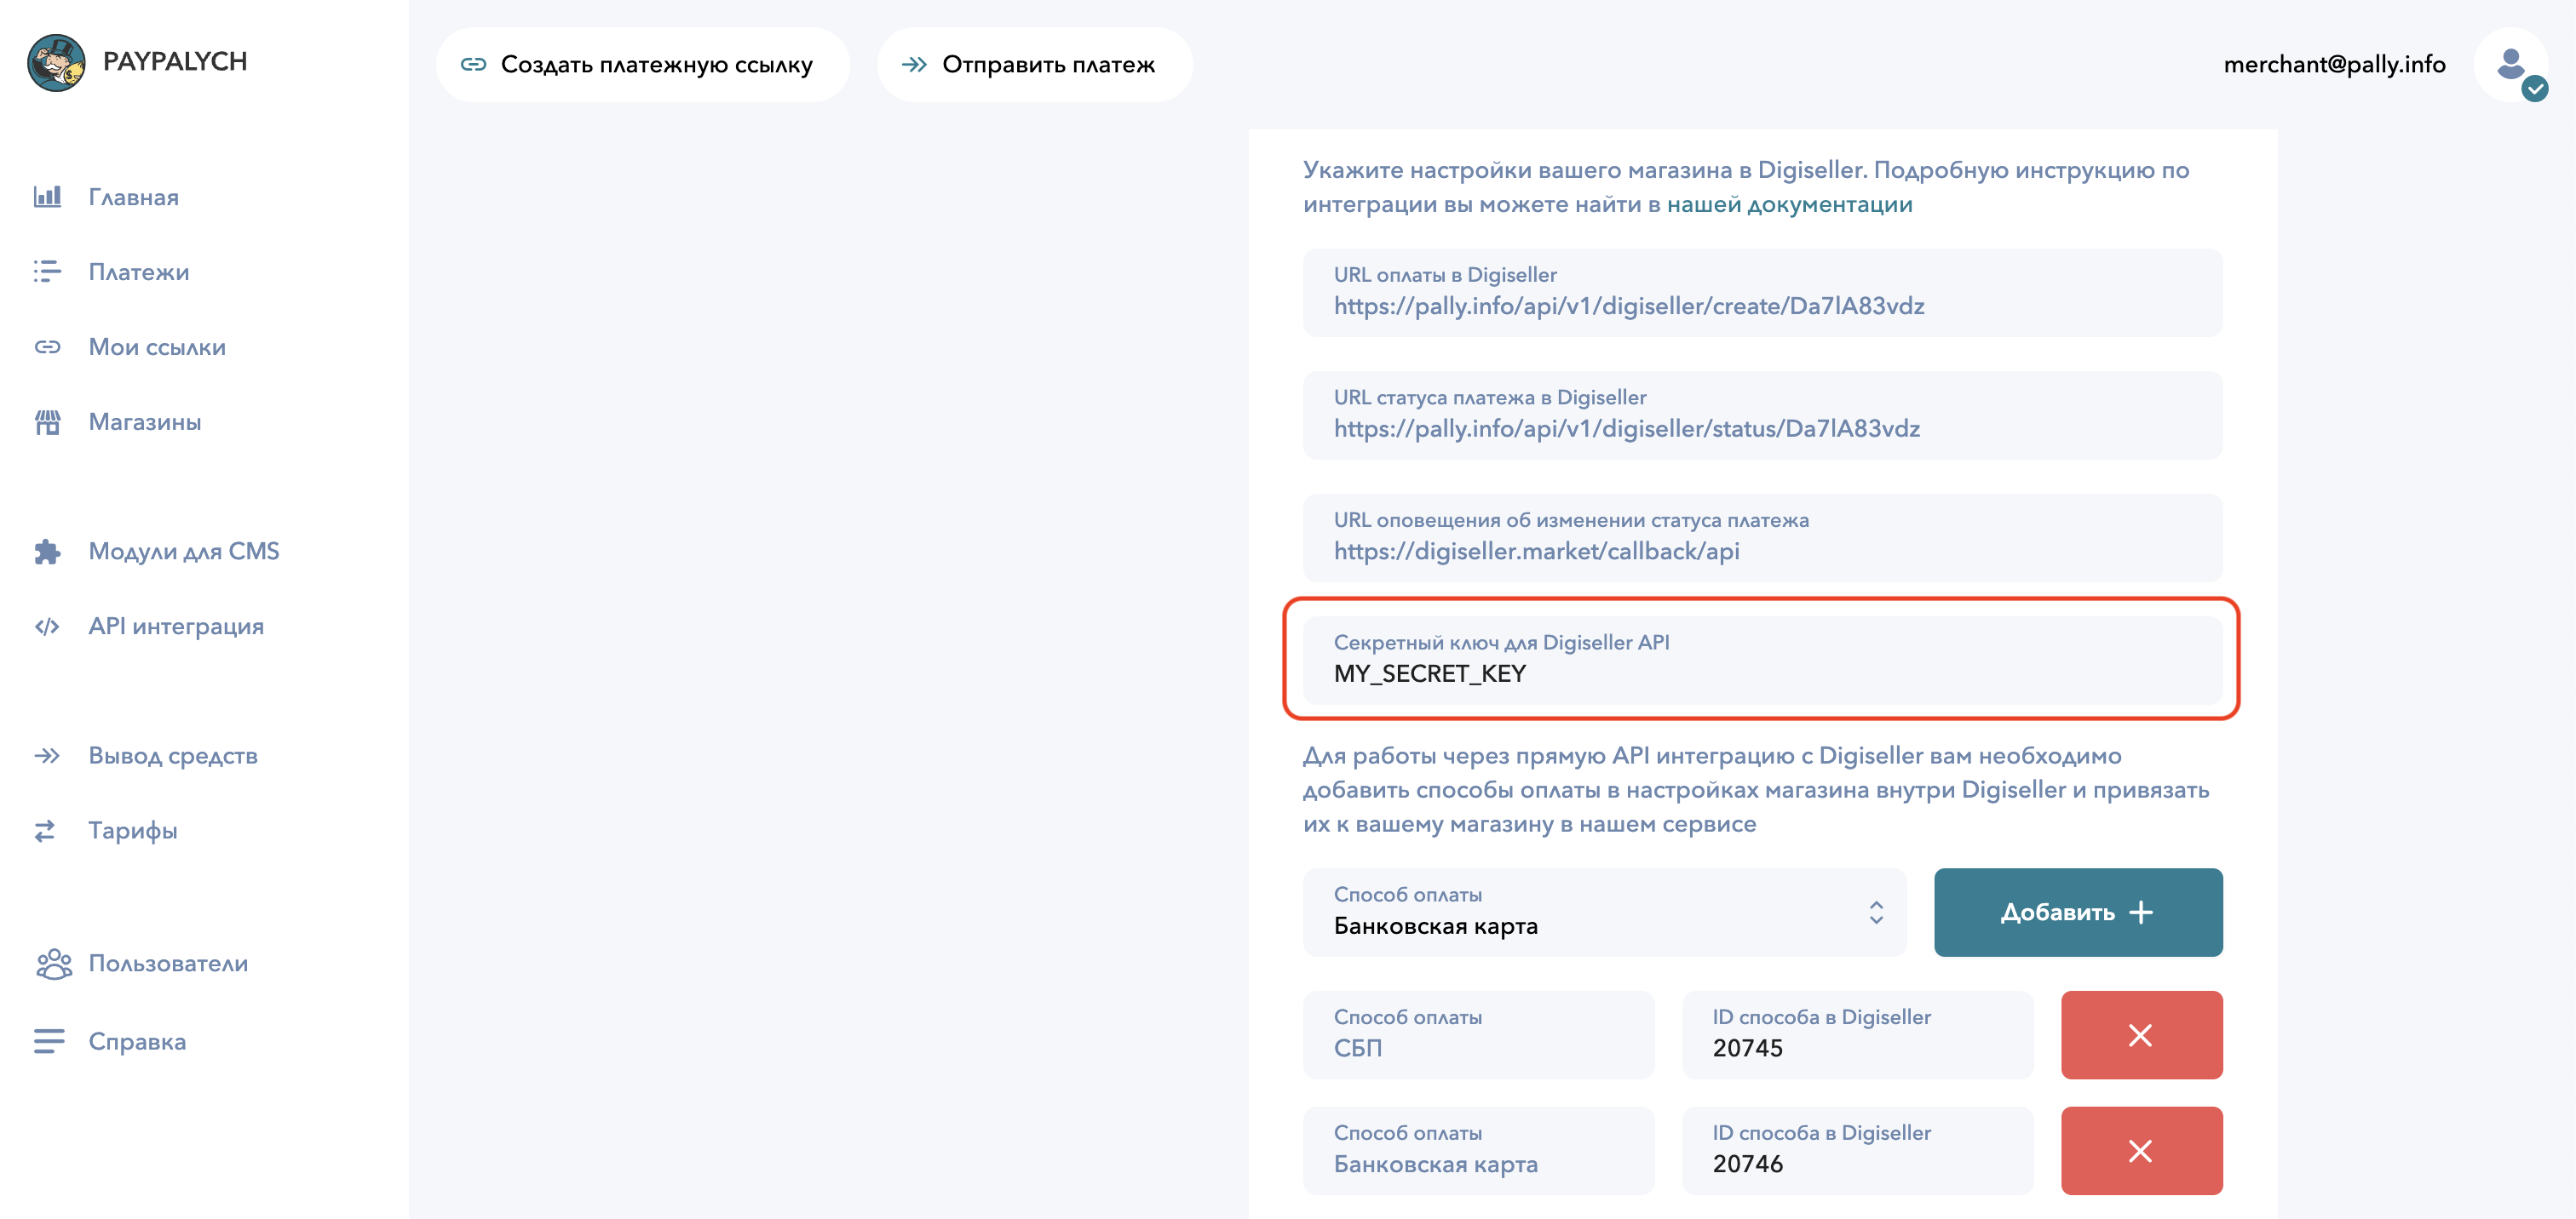
Task: Click the Добавить button
Action: 2078,911
